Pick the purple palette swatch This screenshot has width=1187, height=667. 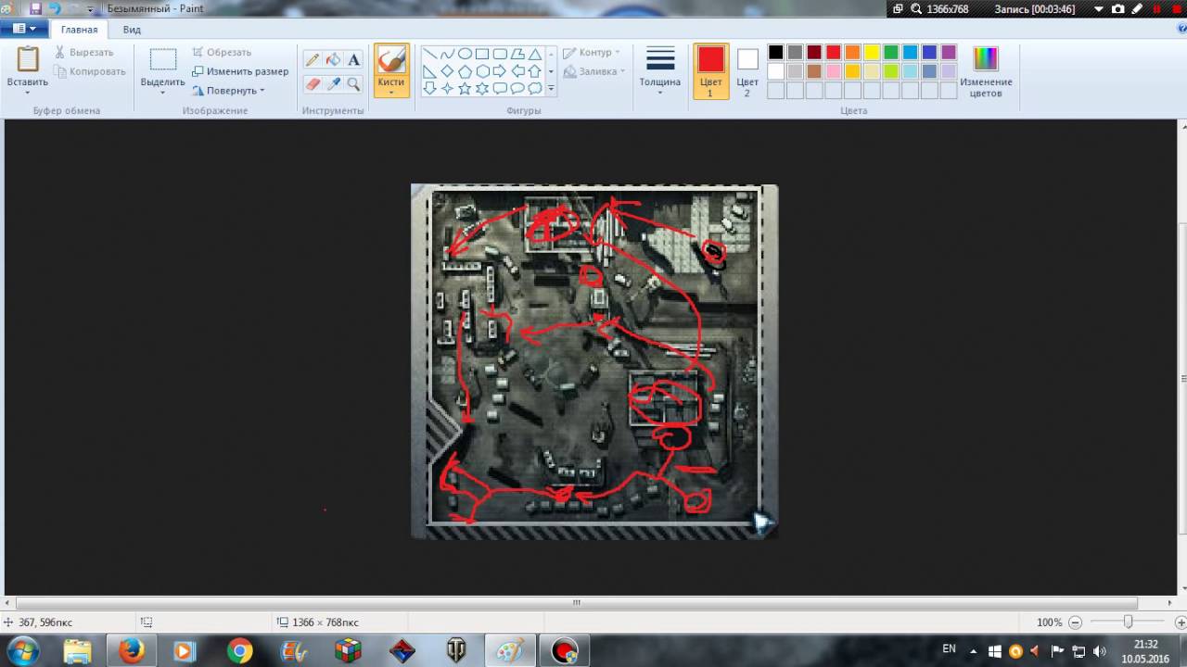pos(949,53)
